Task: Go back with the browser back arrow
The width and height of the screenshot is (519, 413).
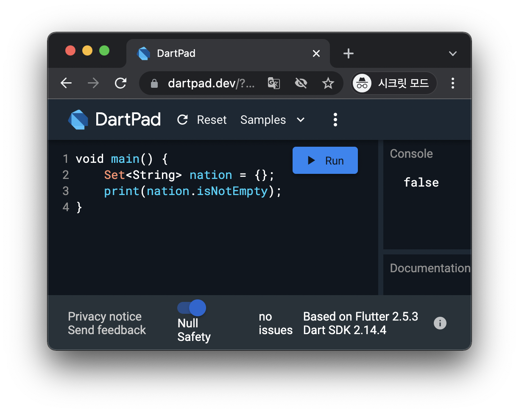Action: (66, 83)
